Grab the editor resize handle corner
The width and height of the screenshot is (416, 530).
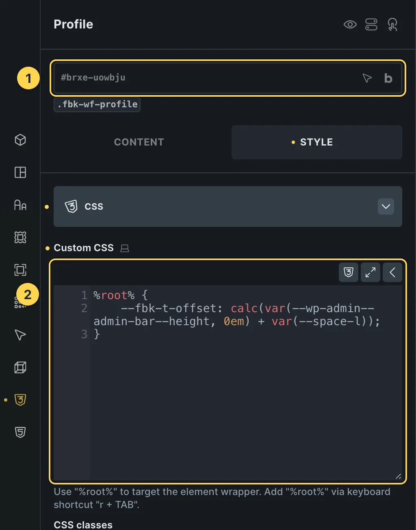click(398, 476)
